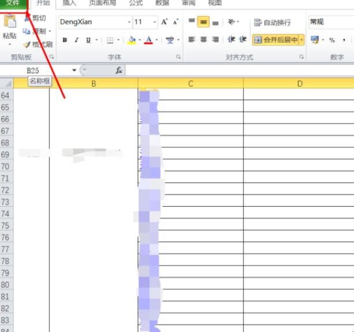Viewport: 354px width, 332px height.
Task: Toggle italic formatting
Action: pos(76,40)
